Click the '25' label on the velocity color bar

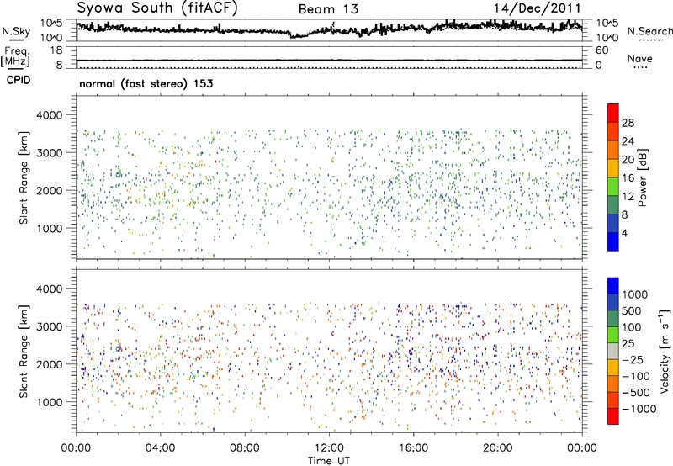pos(628,344)
